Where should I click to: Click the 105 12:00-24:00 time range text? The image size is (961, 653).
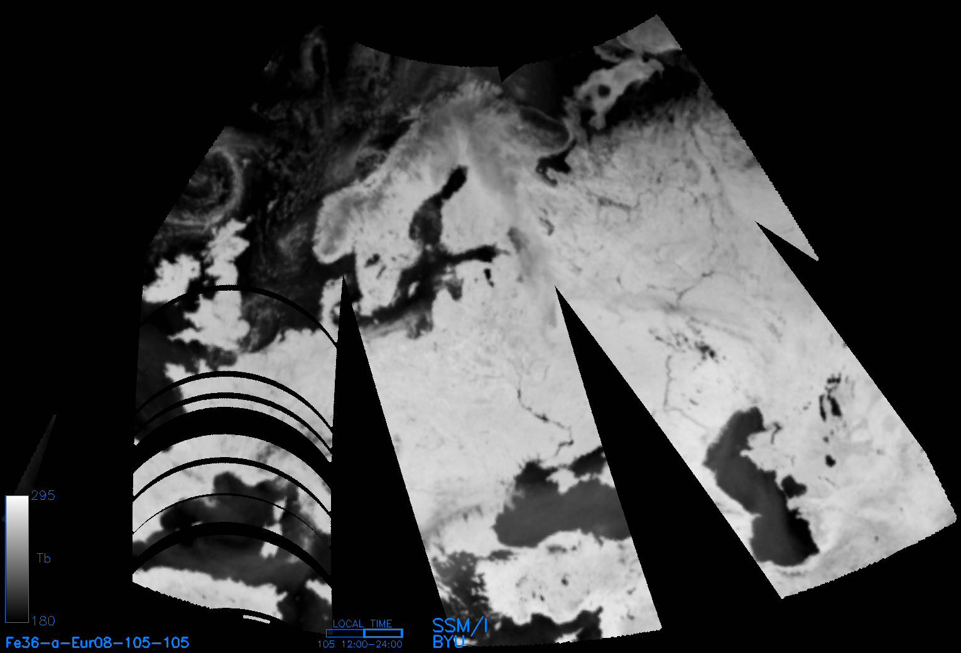[x=360, y=644]
